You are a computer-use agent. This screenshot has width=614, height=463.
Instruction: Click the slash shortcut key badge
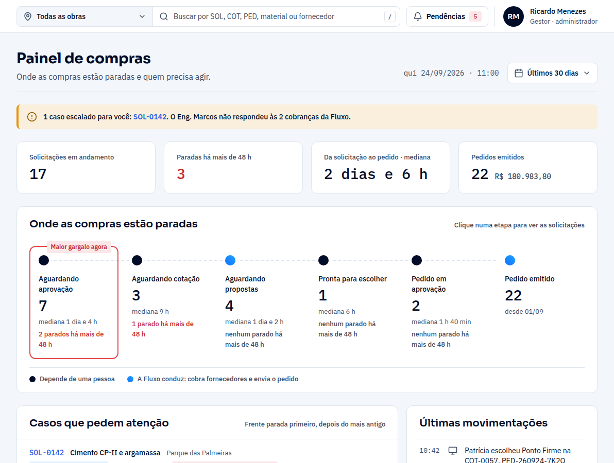[389, 16]
